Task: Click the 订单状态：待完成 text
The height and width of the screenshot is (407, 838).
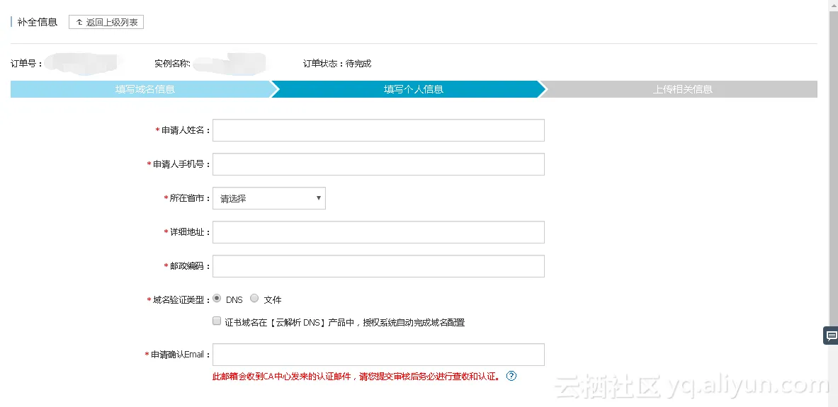Action: [337, 64]
